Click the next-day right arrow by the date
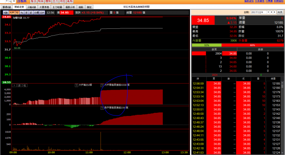Image resolution: width=285 pixels, height=155 pixels. pos(274,12)
